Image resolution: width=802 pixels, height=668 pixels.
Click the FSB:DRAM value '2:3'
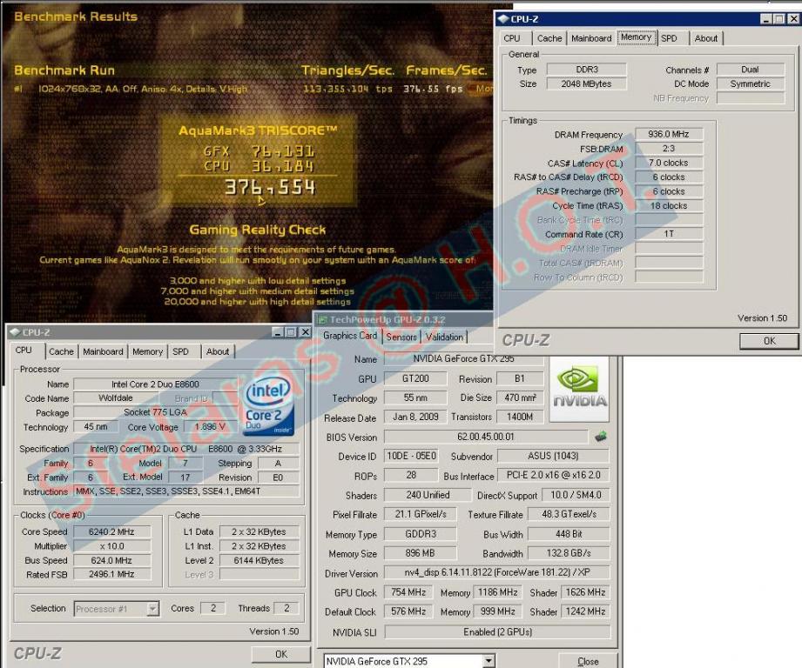tap(669, 148)
